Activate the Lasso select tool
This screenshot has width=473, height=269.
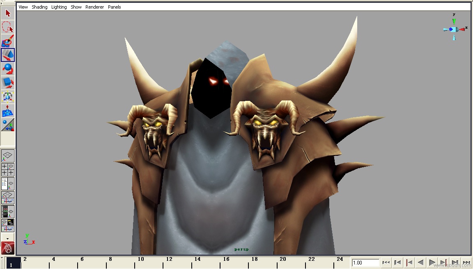click(x=8, y=27)
